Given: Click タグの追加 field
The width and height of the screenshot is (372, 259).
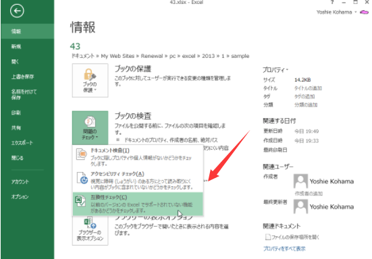Looking at the screenshot, I should (304, 96).
